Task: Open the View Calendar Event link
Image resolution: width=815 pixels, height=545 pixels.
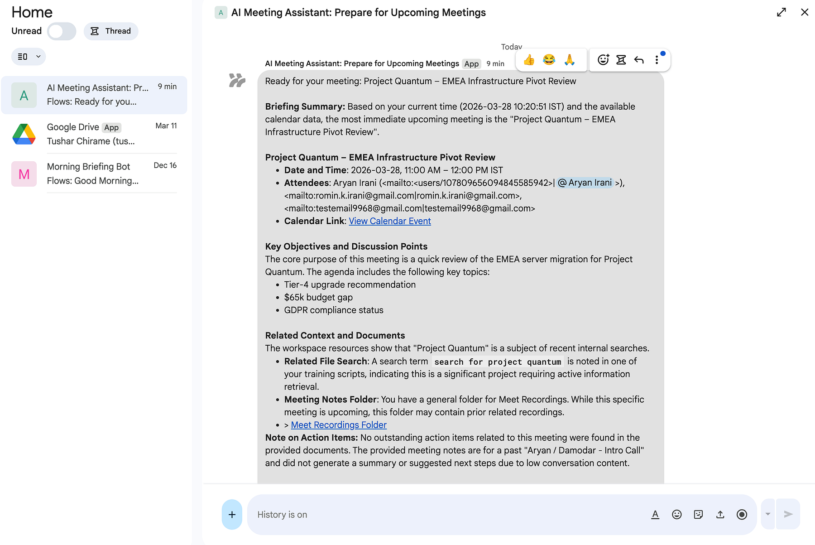Action: 390,221
